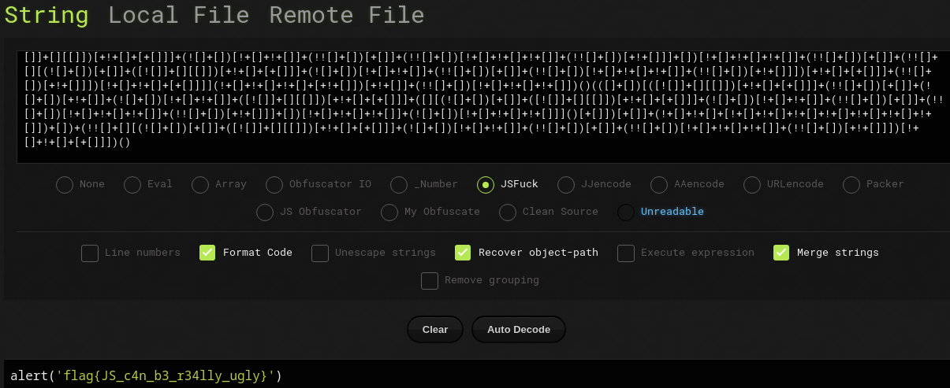The image size is (950, 388).
Task: Click inside the obfuscated code text area
Action: point(481,106)
